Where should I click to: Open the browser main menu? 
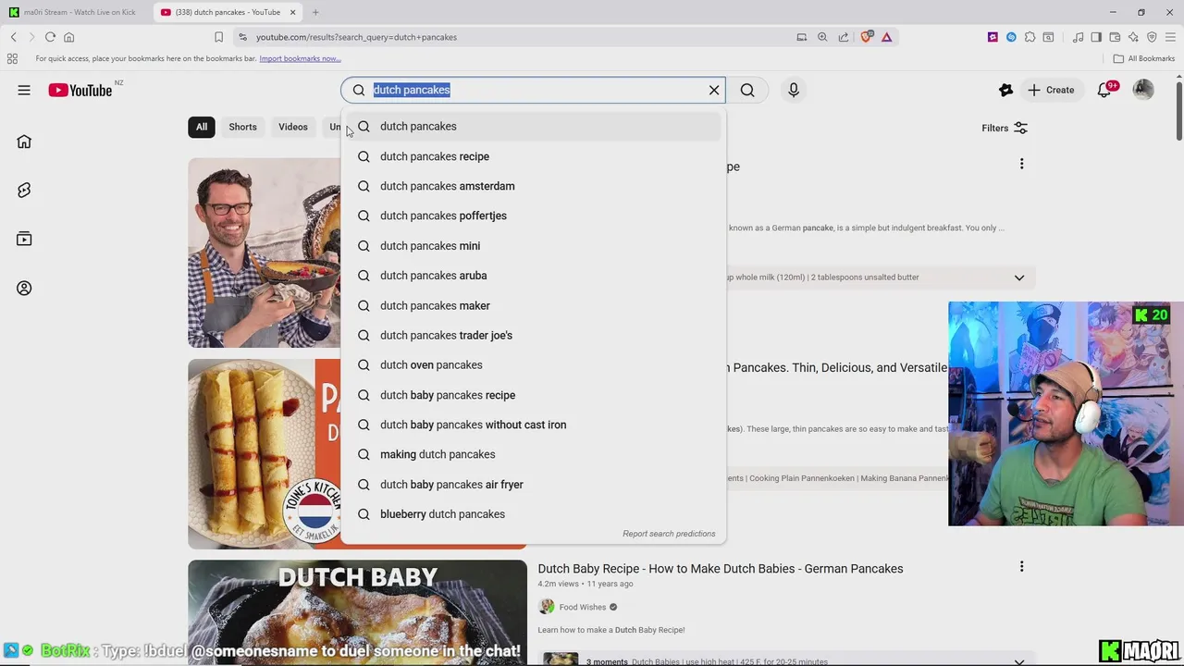point(1170,37)
